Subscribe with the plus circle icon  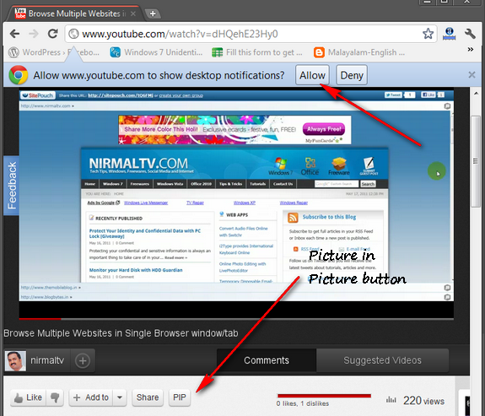pyautogui.click(x=83, y=360)
